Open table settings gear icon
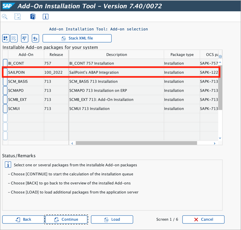 tap(220, 57)
